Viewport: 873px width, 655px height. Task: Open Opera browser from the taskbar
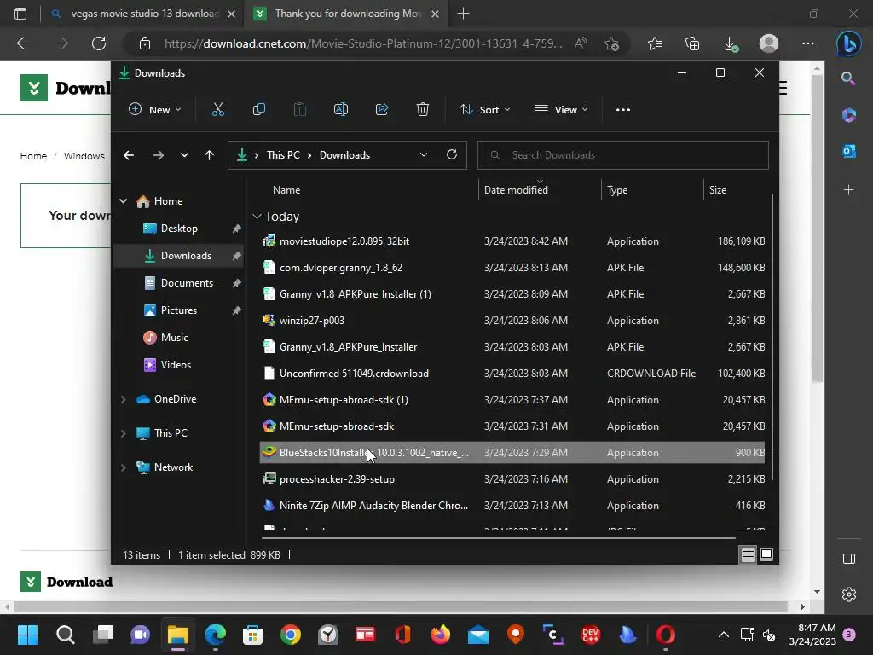click(x=665, y=635)
